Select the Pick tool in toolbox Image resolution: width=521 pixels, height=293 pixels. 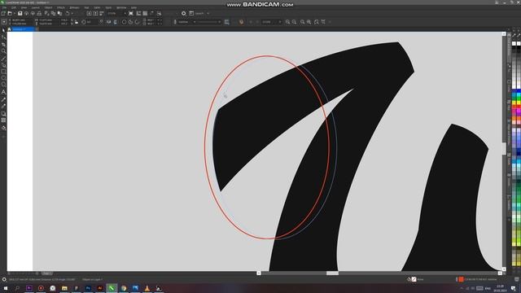[x=3, y=30]
